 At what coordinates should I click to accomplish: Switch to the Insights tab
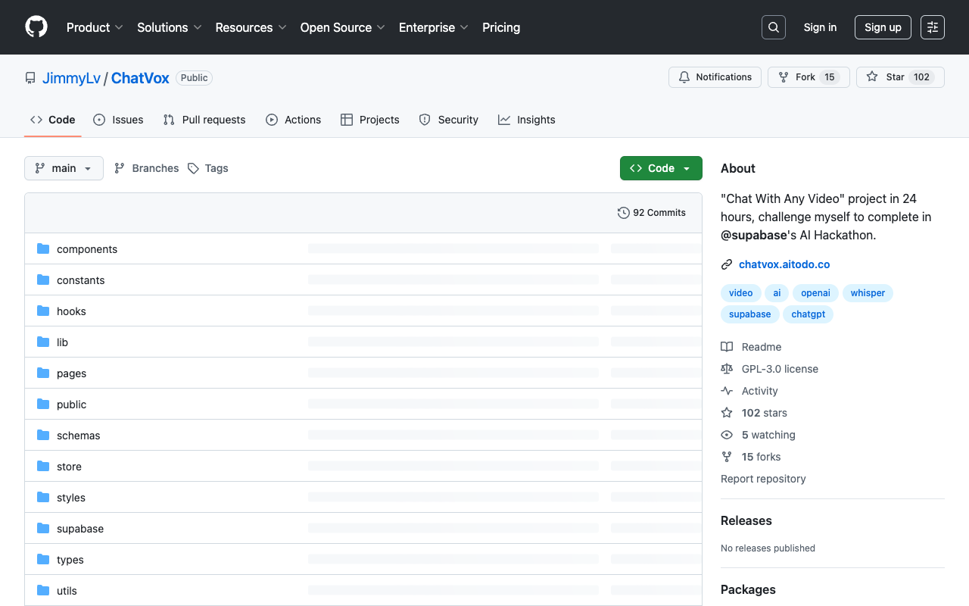pyautogui.click(x=527, y=120)
